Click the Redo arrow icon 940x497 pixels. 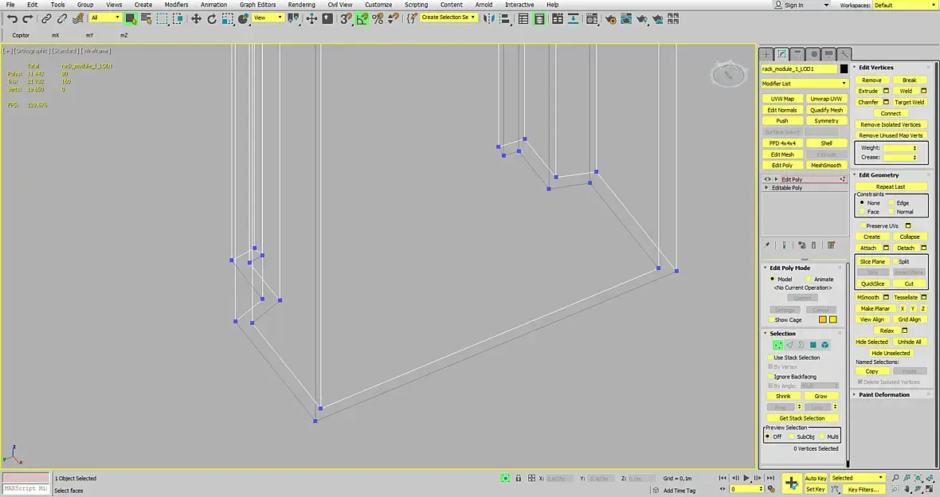click(x=28, y=19)
